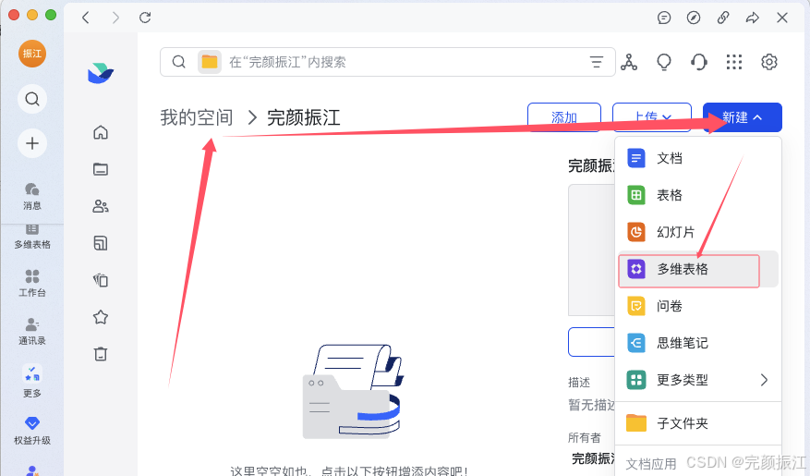Click 完颜振江 breadcrumb title

(x=304, y=117)
